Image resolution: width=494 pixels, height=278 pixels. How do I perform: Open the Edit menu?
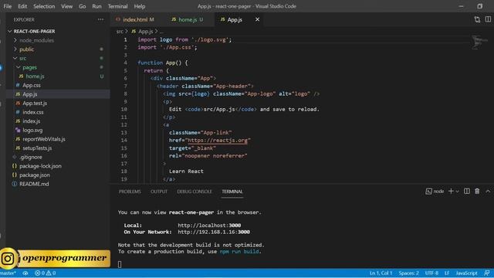click(22, 6)
